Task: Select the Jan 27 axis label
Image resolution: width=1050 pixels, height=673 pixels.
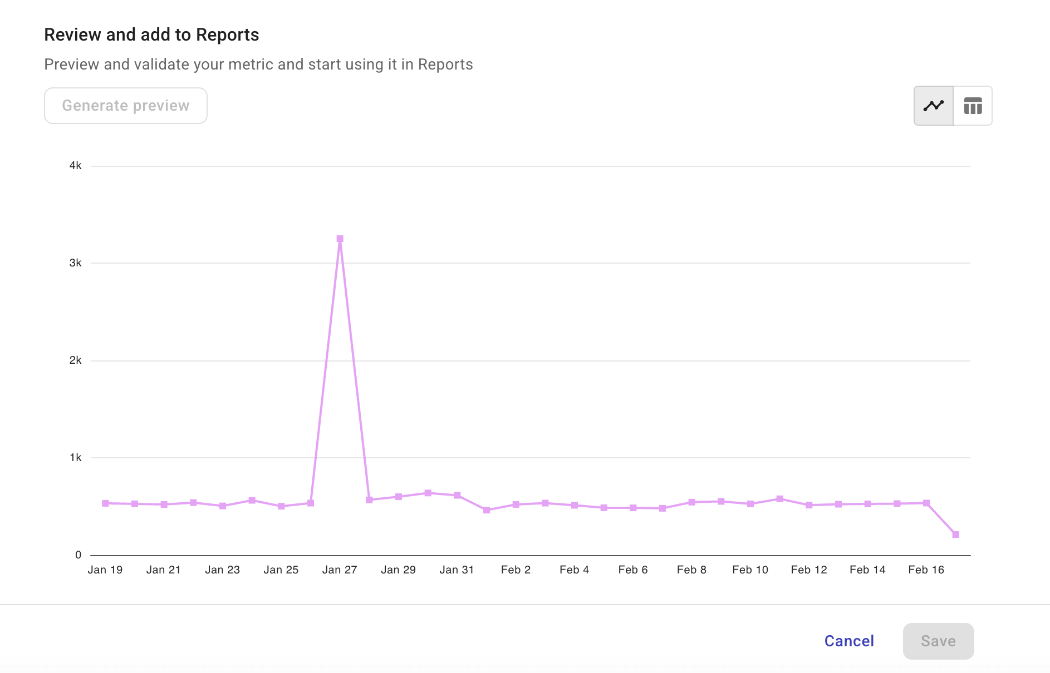Action: 340,569
